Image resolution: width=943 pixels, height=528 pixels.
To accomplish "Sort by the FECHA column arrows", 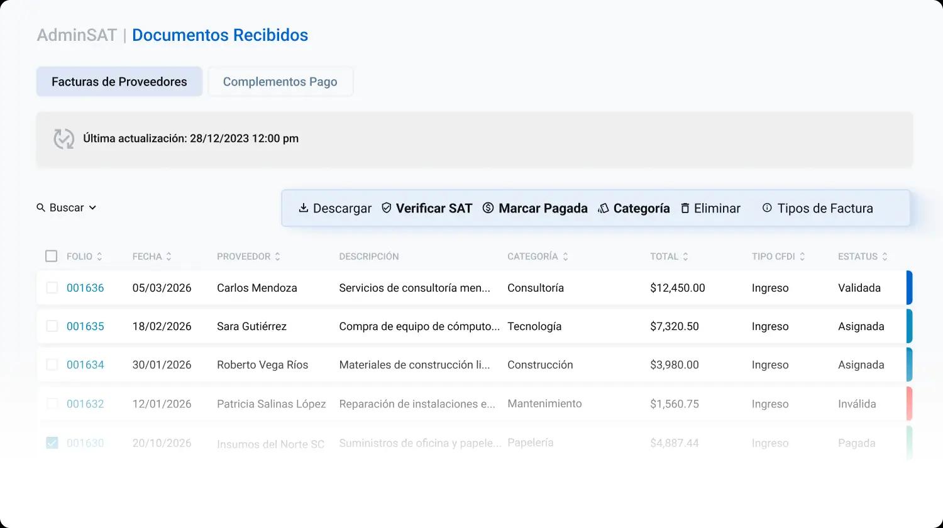I will click(x=168, y=256).
